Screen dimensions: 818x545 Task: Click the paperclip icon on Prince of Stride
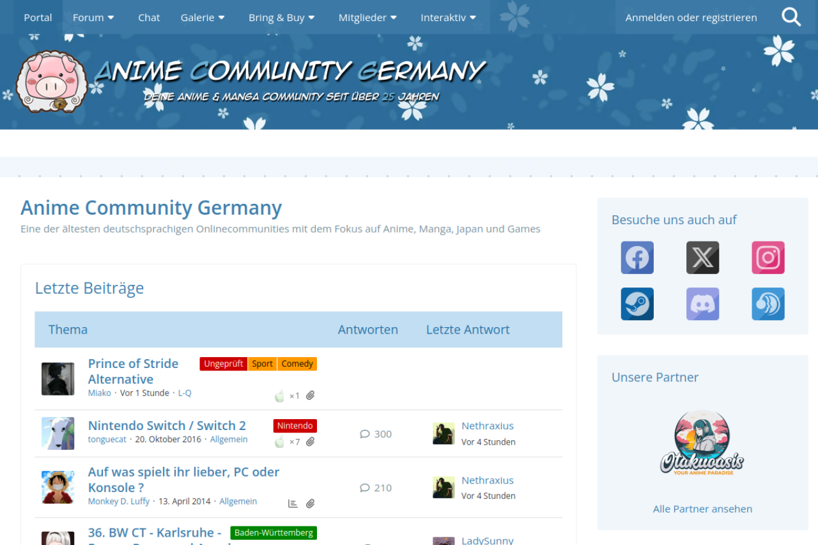pos(311,395)
